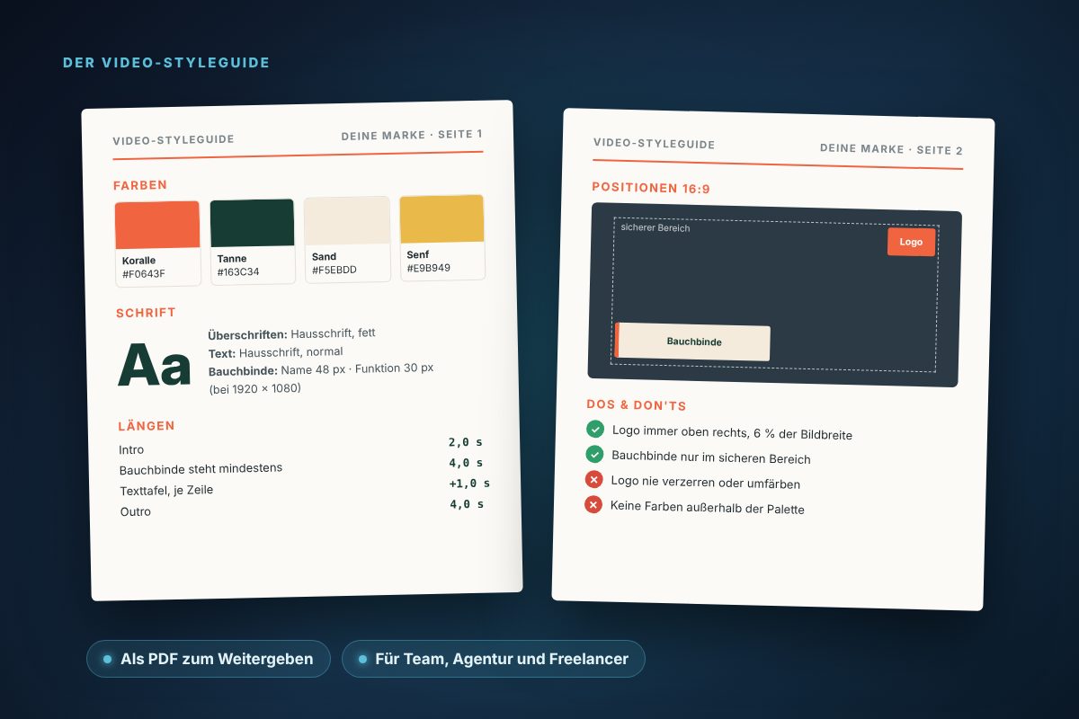The width and height of the screenshot is (1079, 719).
Task: Click the orange Logo box in the preview
Action: click(912, 242)
